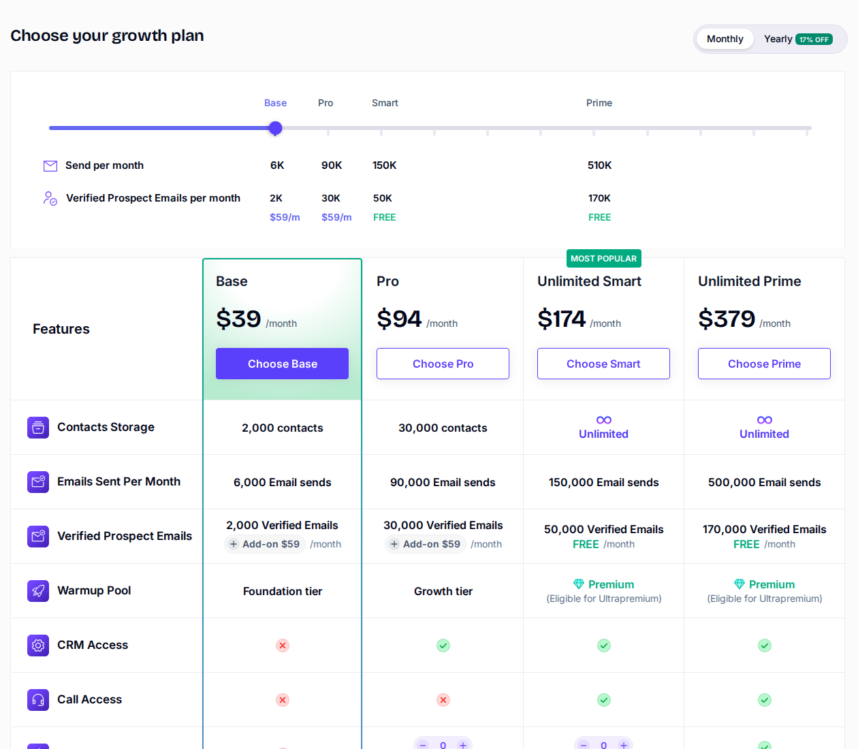Click the green check for Smart Call Access
858x749 pixels.
(x=604, y=700)
